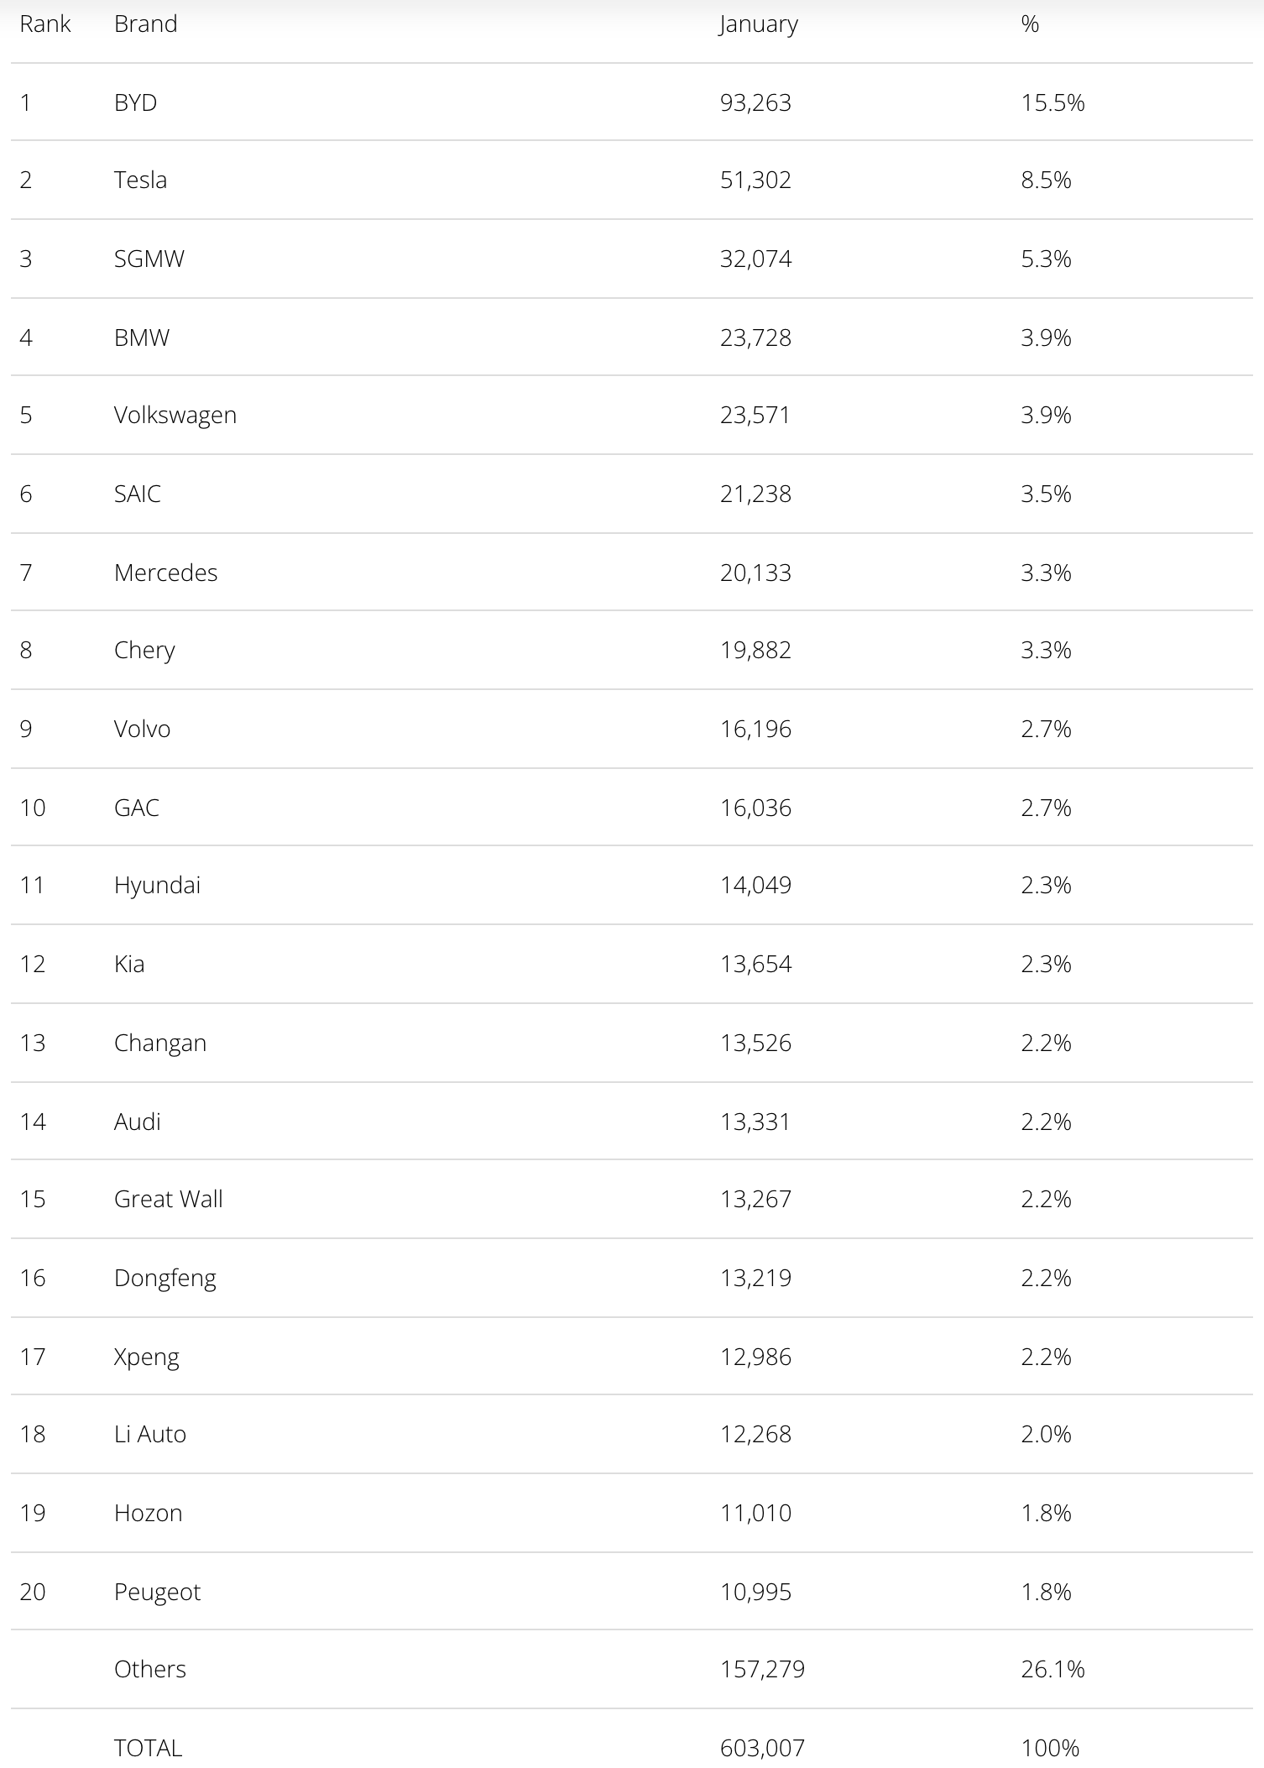Image resolution: width=1264 pixels, height=1768 pixels.
Task: Click the % column header
Action: (x=1030, y=24)
